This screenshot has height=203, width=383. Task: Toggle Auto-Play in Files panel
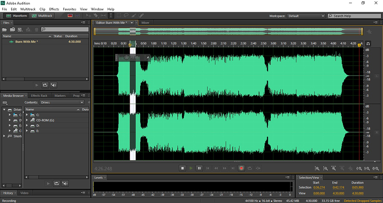[54, 85]
